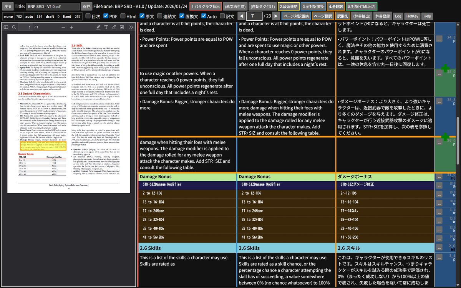
Task: Zoom in with PDF viewer plus icon
Action: (71, 27)
